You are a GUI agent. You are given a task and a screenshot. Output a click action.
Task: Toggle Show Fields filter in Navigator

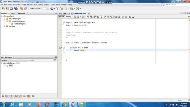(7, 96)
